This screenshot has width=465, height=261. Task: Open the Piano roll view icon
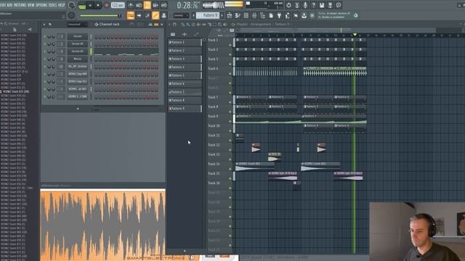pyautogui.click(x=238, y=15)
